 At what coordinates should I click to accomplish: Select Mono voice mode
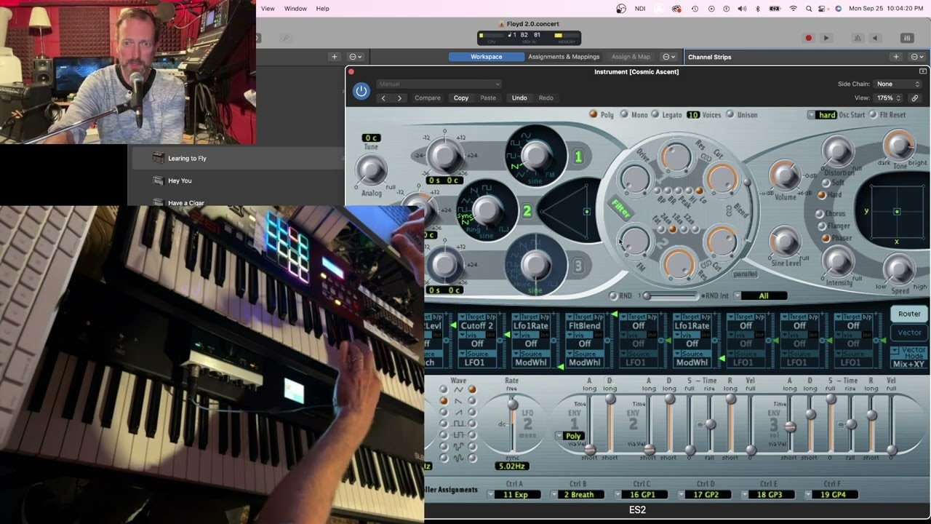pos(624,114)
